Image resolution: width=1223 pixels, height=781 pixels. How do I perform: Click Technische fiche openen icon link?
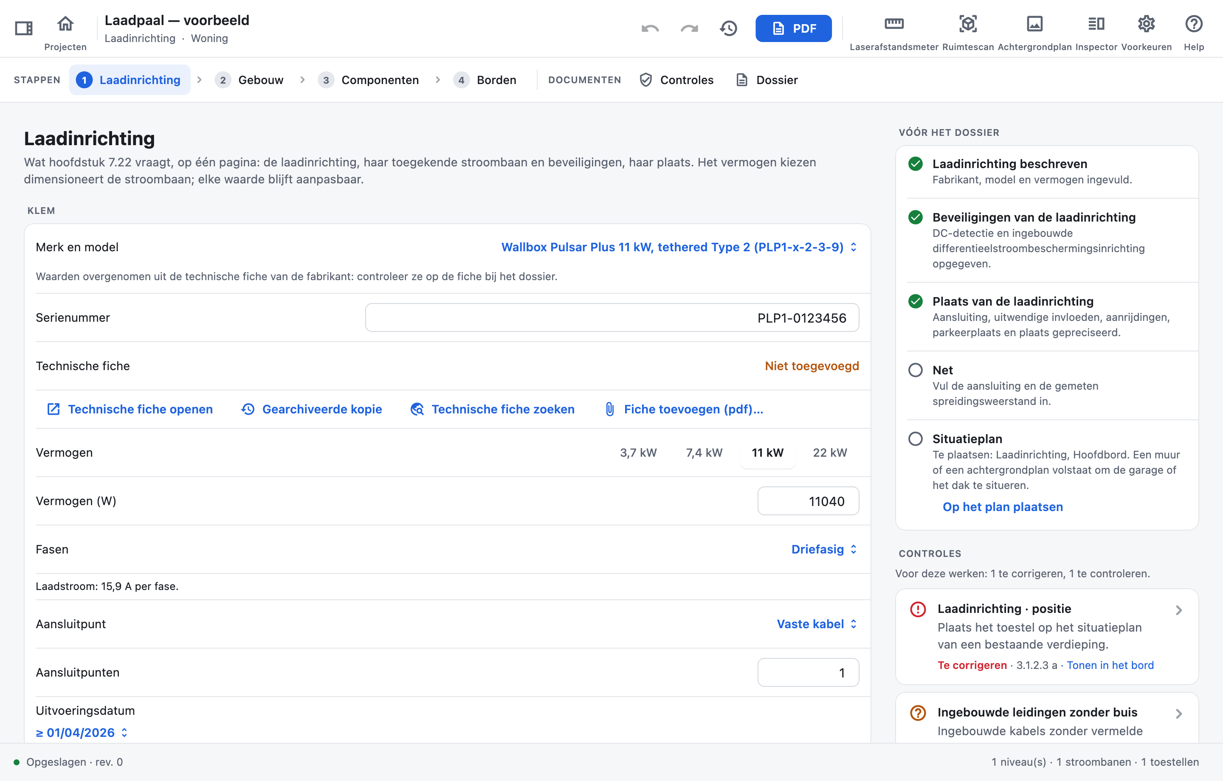(130, 409)
